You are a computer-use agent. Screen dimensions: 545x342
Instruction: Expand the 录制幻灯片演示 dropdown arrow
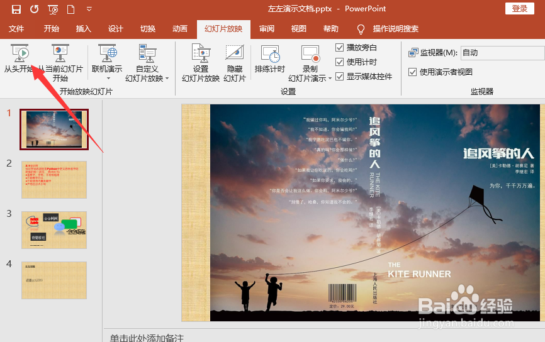pyautogui.click(x=330, y=79)
